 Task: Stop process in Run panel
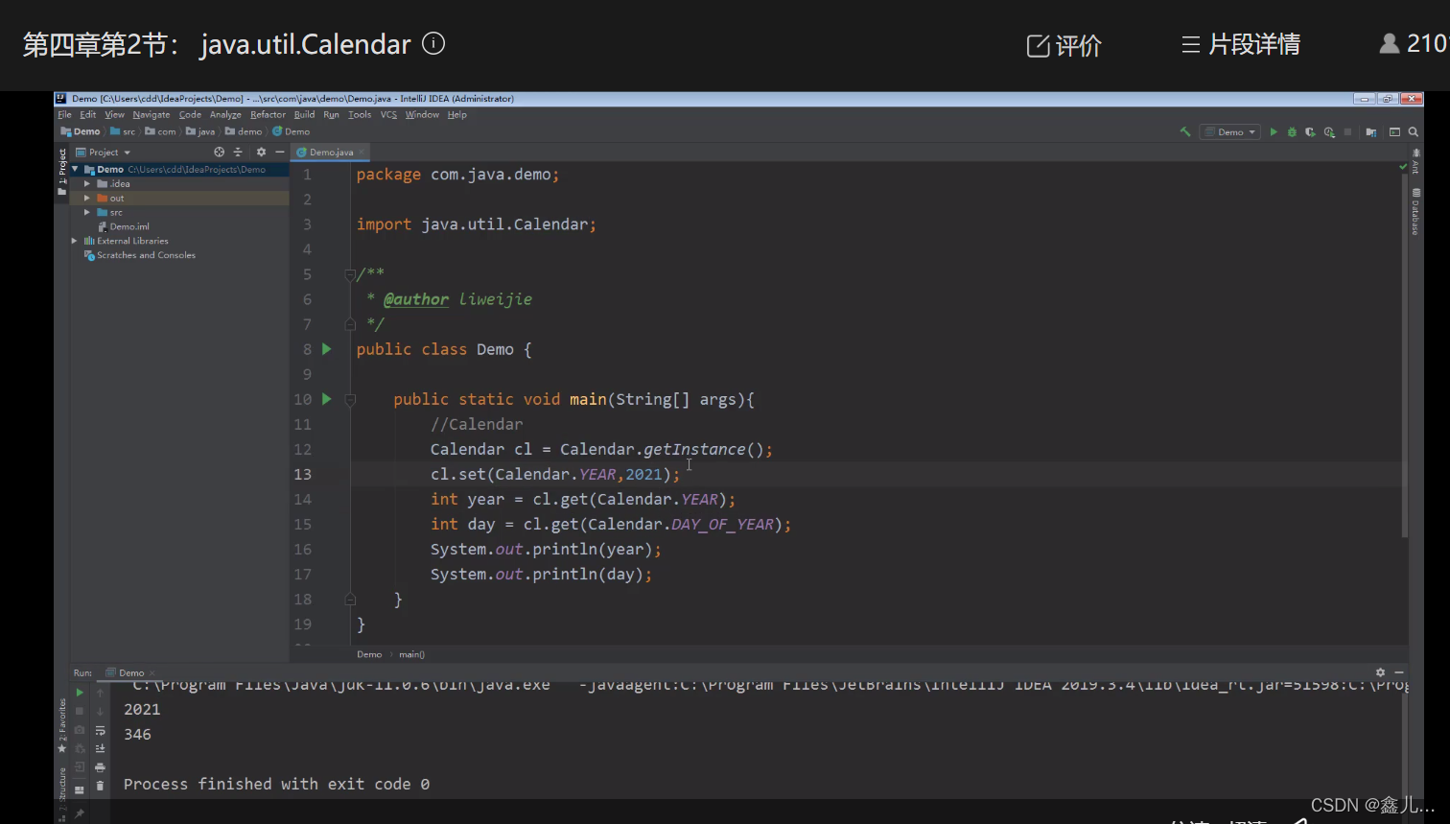pos(80,711)
